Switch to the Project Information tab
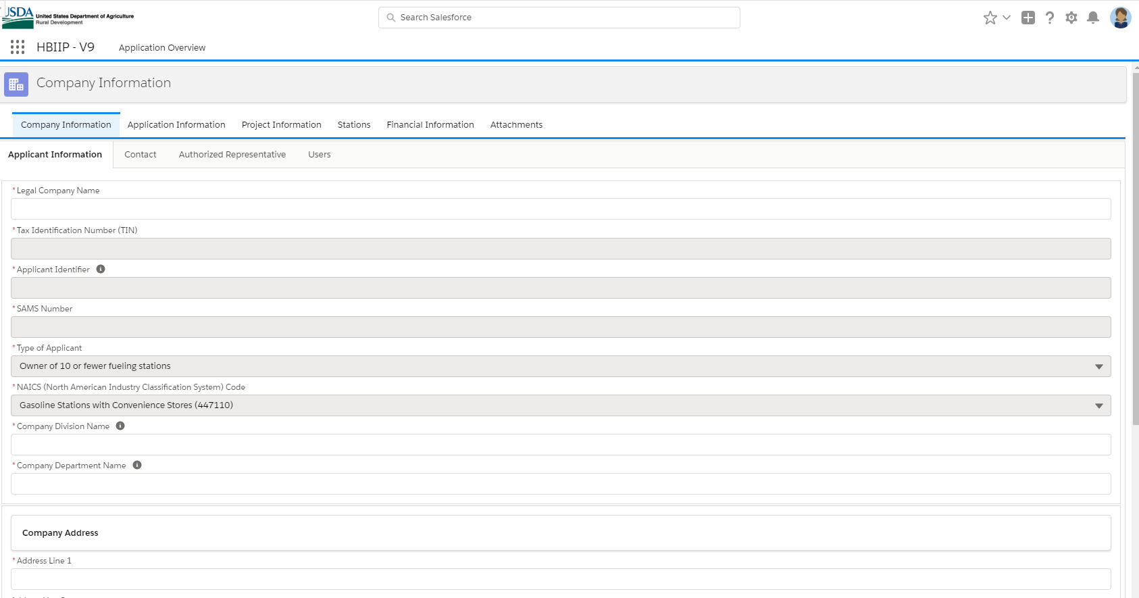Screen dimensions: 1139x598 pyautogui.click(x=282, y=125)
